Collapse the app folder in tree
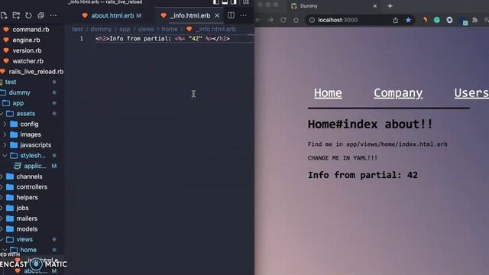489x275 pixels. click(x=18, y=103)
